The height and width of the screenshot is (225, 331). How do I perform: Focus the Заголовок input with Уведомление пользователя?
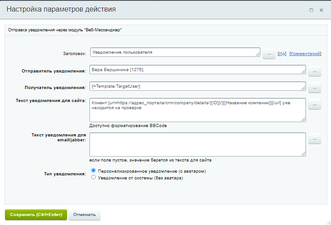(175, 52)
